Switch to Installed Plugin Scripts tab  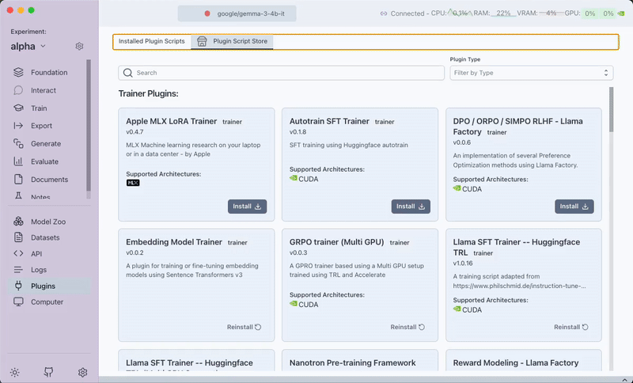[151, 41]
